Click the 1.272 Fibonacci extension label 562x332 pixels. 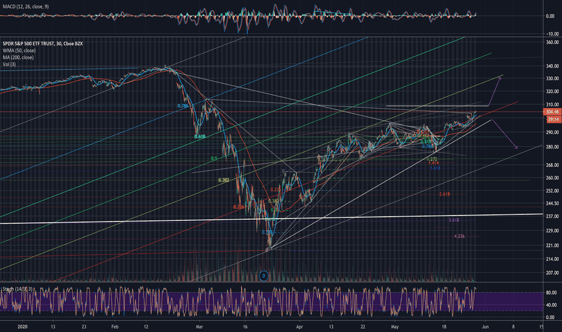click(432, 159)
